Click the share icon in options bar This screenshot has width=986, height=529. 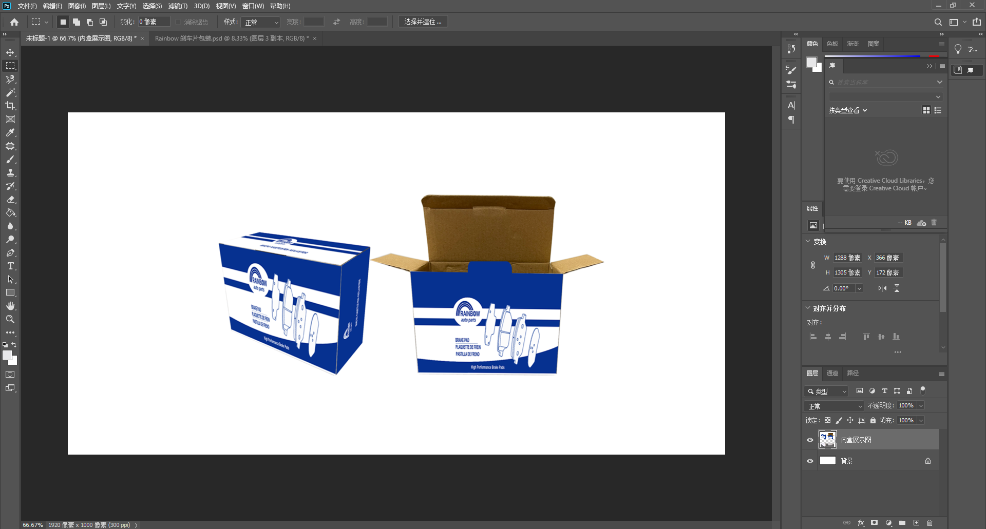977,22
